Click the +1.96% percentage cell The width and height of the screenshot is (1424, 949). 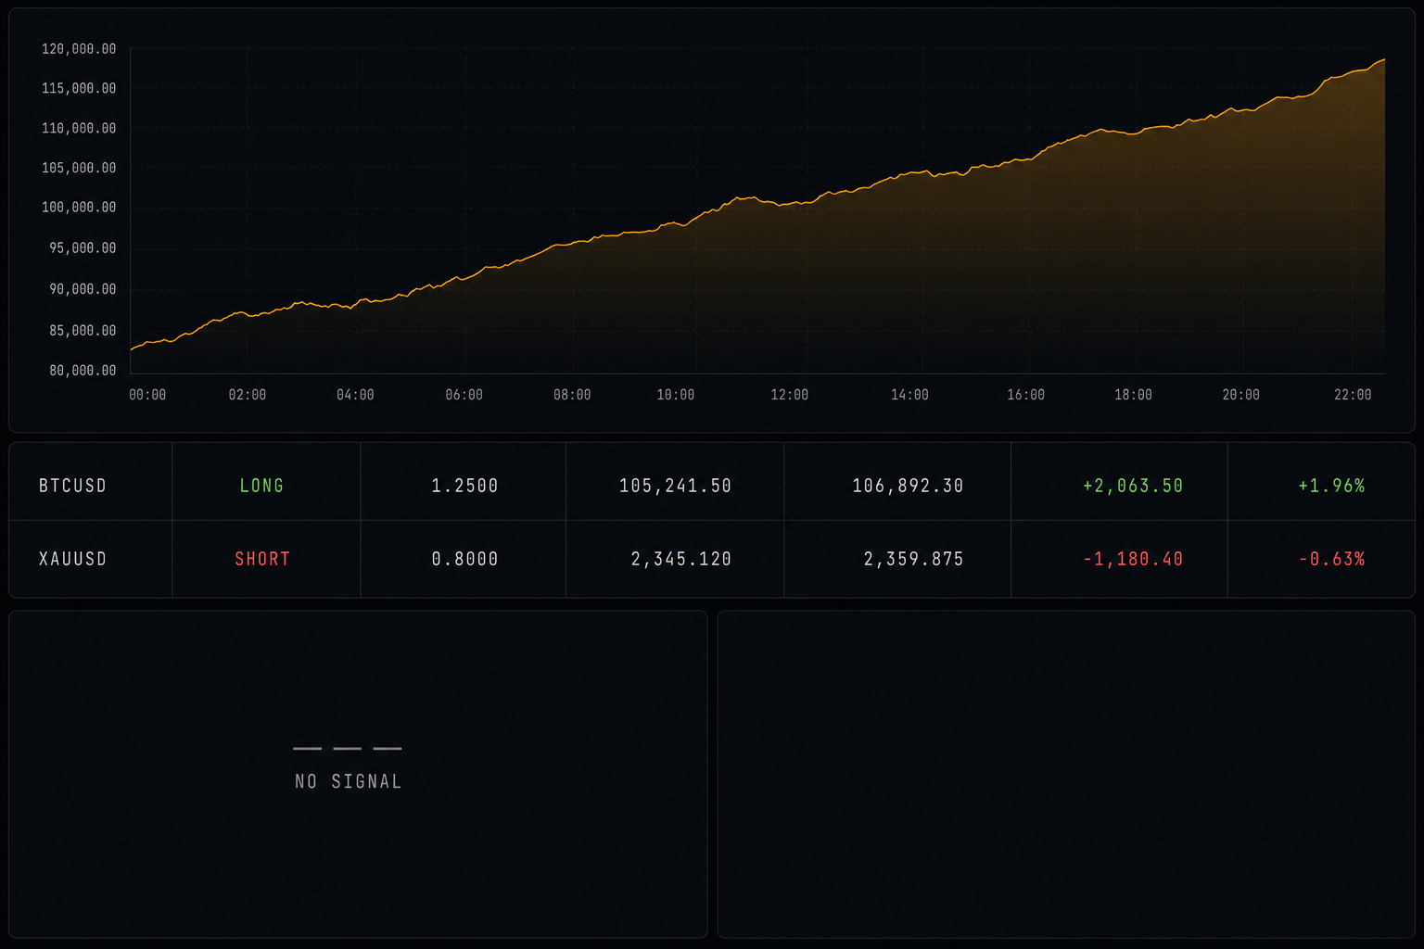point(1331,486)
